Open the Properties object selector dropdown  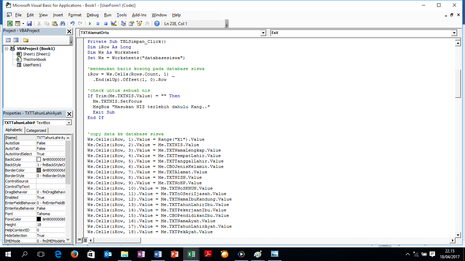coord(69,123)
